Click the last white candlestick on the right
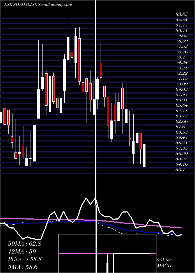 coord(144,156)
